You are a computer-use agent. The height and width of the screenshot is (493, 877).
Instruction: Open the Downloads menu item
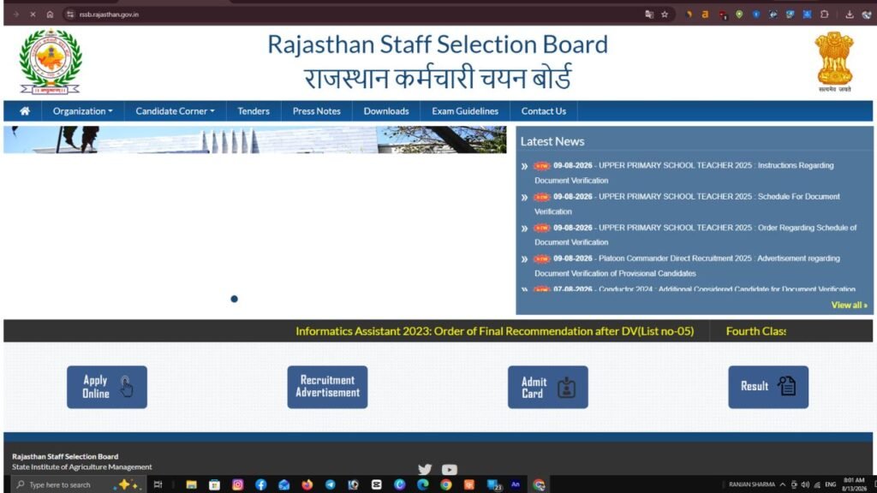click(x=386, y=110)
